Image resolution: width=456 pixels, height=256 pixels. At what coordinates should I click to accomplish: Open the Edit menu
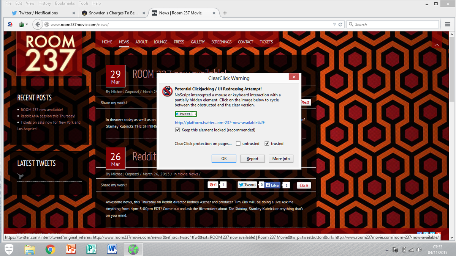point(19,3)
